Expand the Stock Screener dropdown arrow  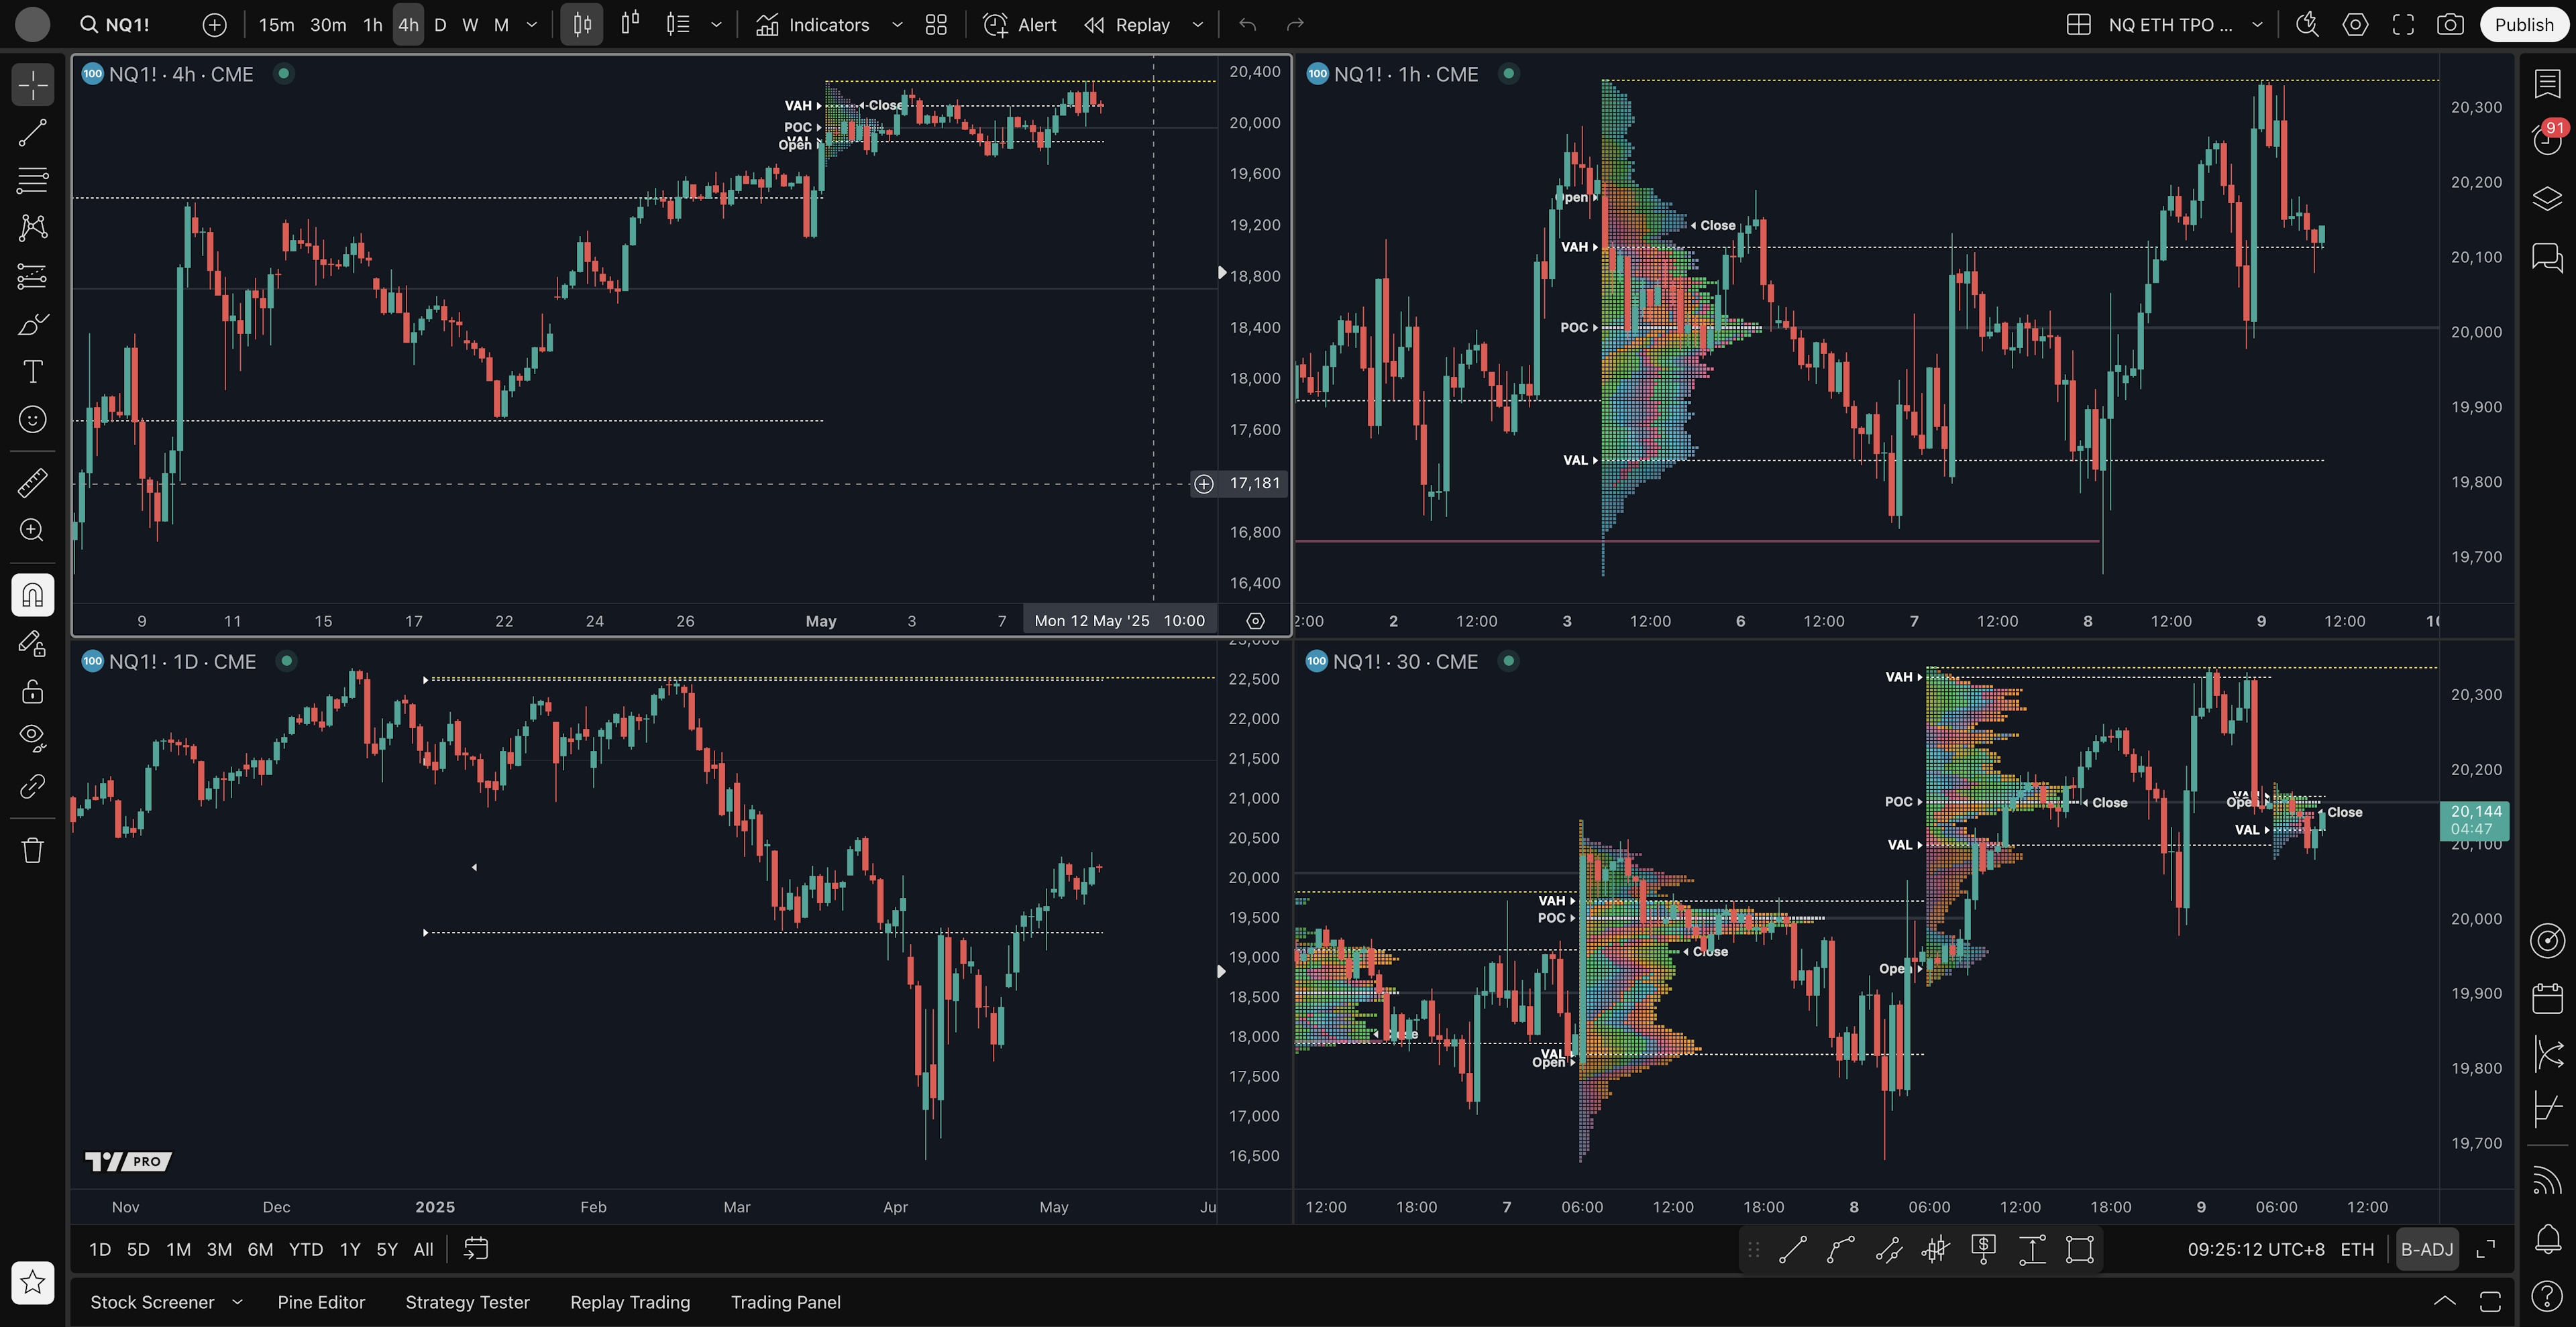[x=237, y=1302]
